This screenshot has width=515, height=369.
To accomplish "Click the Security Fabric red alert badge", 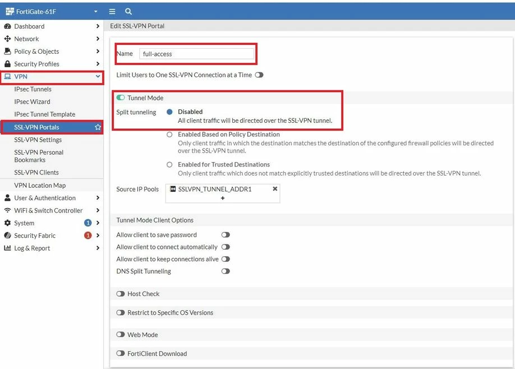I will pyautogui.click(x=88, y=236).
